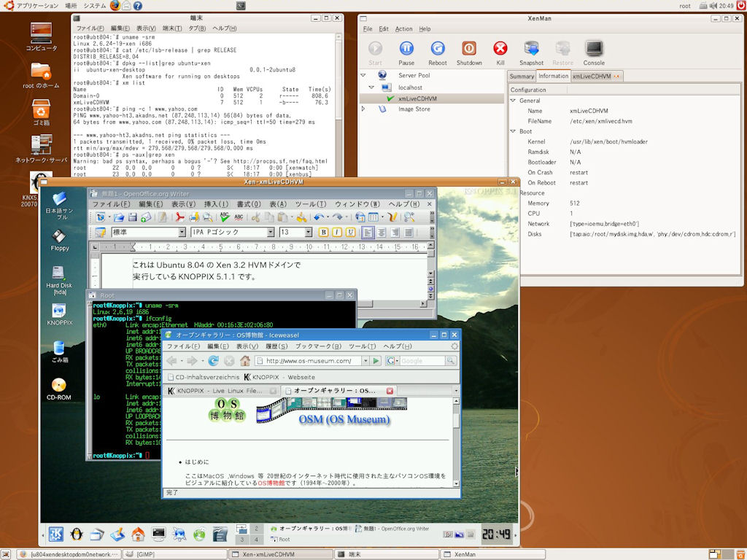Screen dimensions: 747x560
Task: Open the home folder from KDE panel
Action: pyautogui.click(x=138, y=534)
